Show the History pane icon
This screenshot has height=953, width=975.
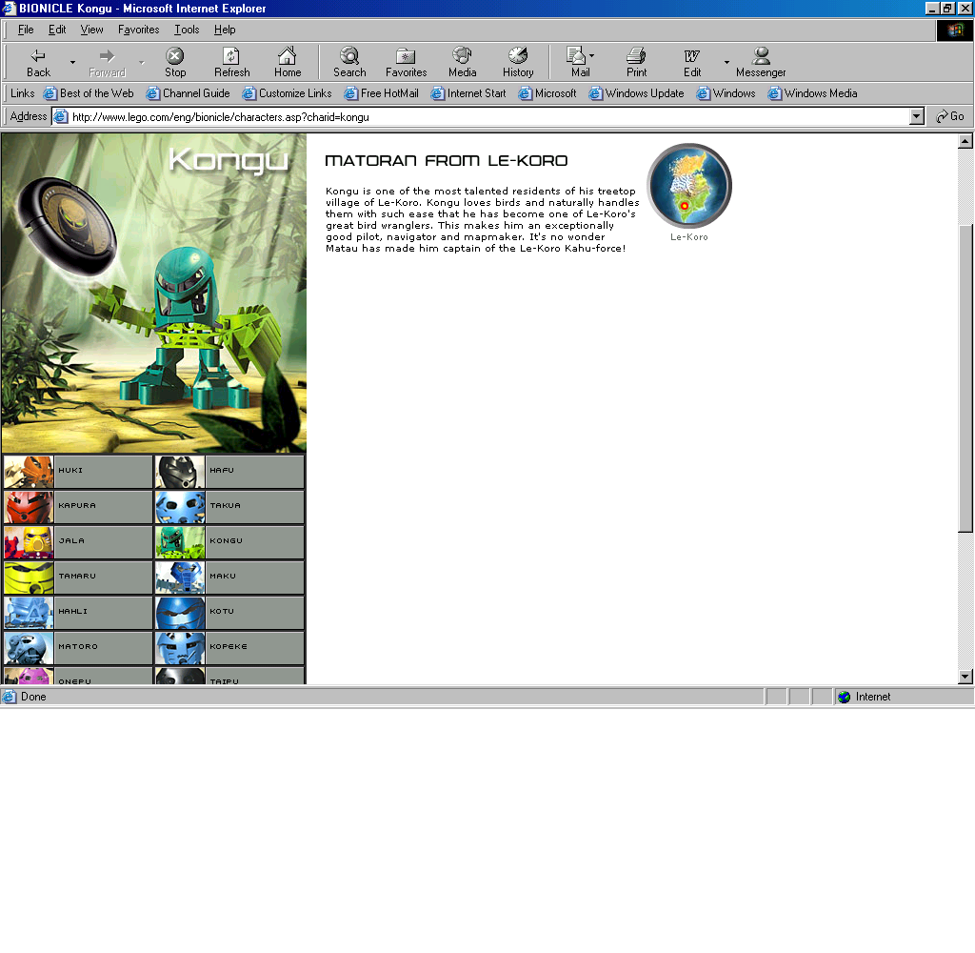click(x=518, y=56)
